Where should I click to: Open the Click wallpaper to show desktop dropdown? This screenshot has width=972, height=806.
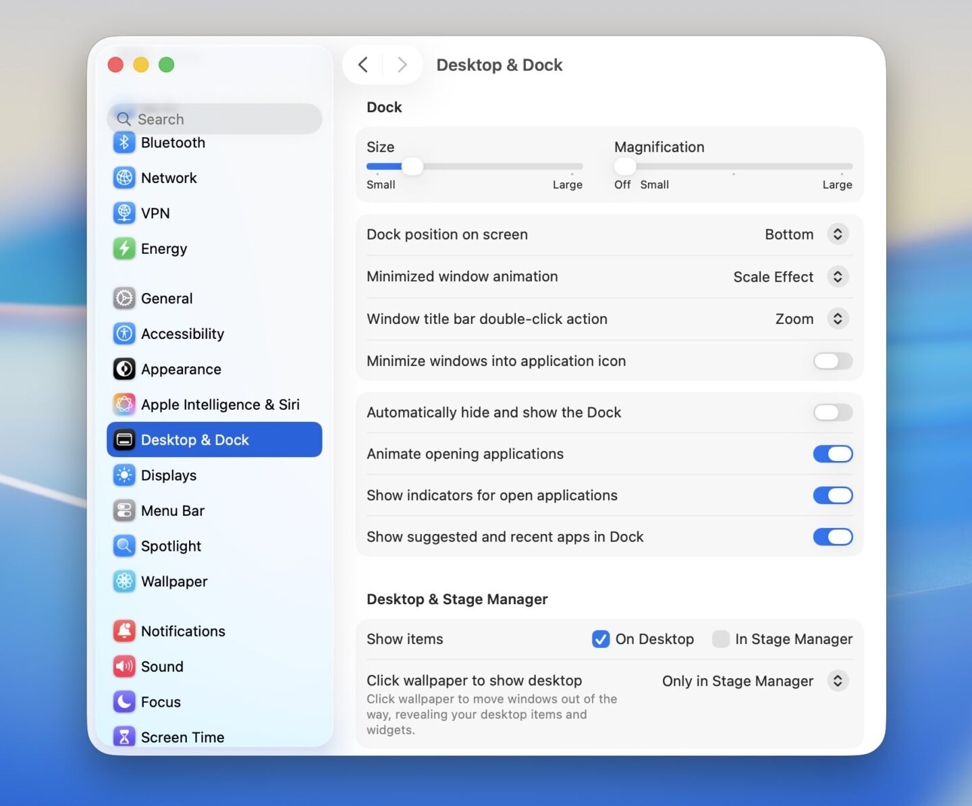[x=838, y=681]
